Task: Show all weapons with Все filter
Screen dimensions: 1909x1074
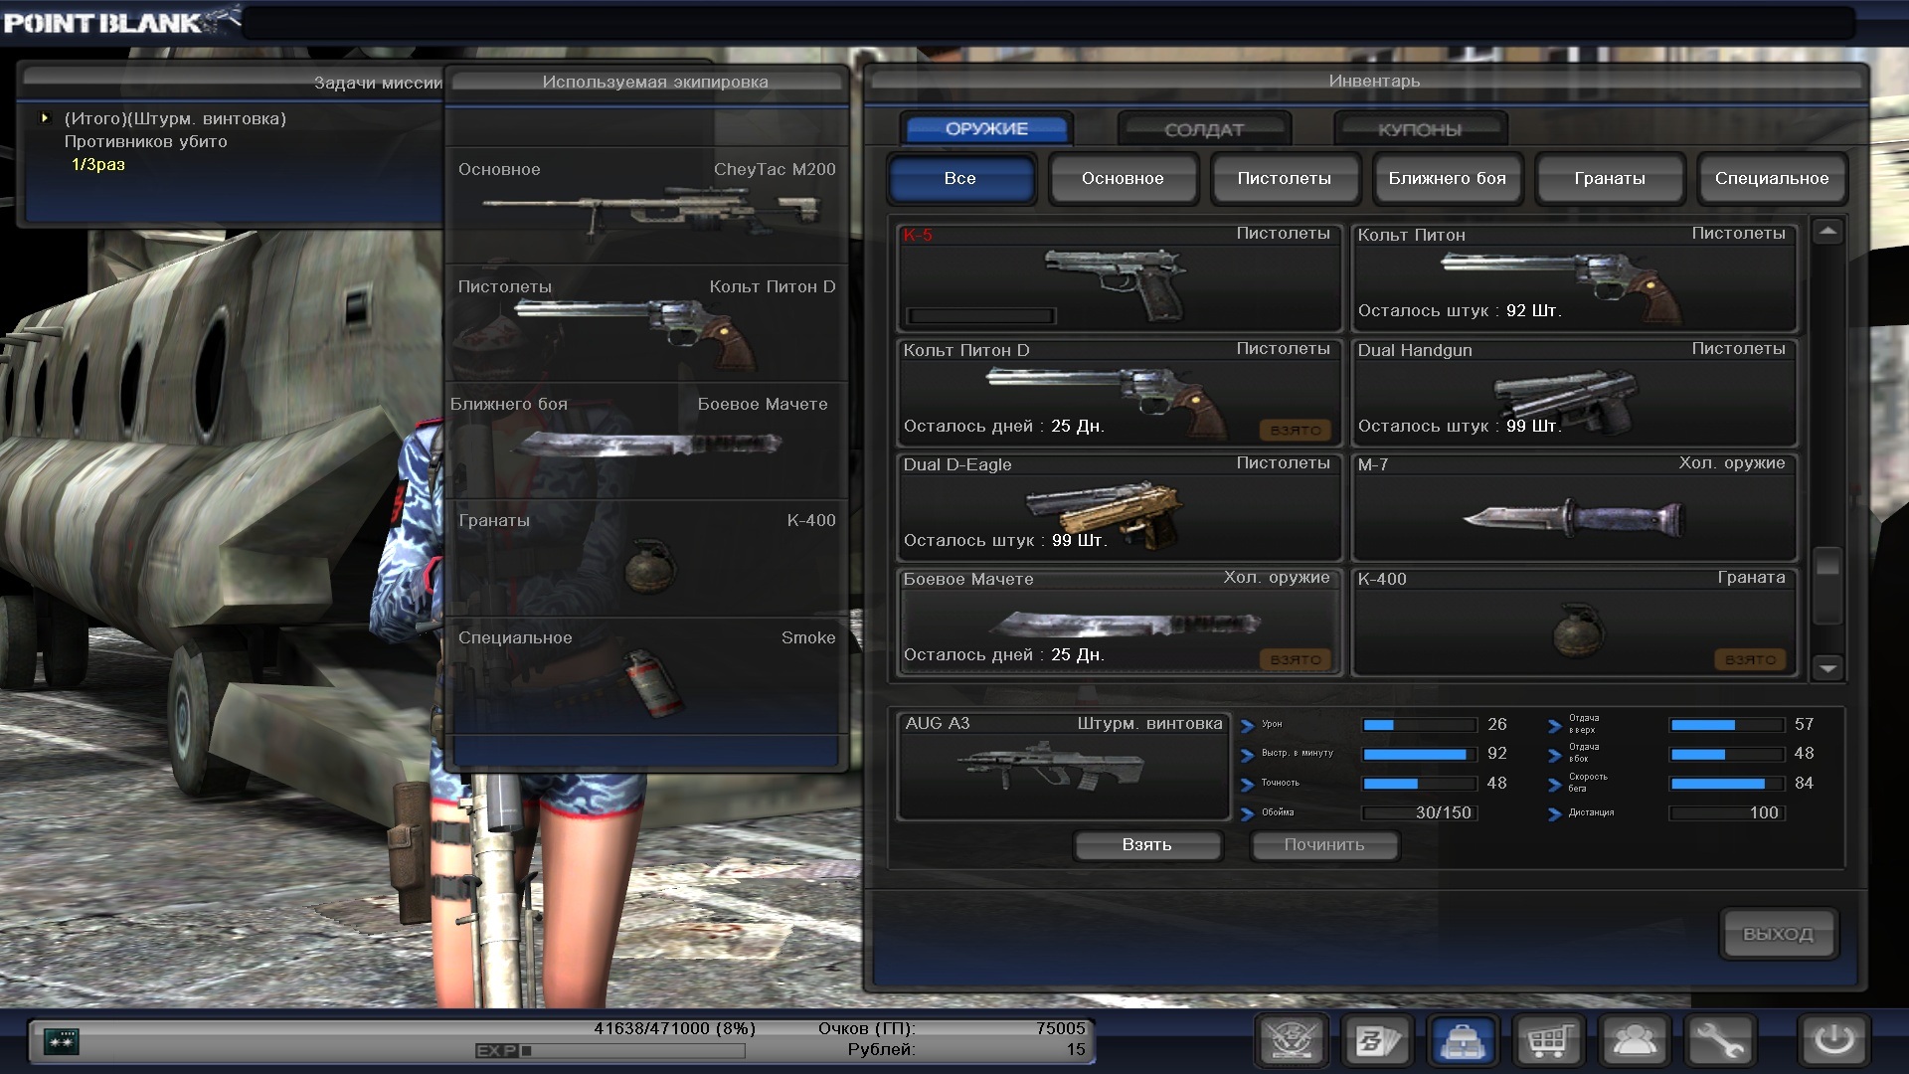Action: [960, 179]
